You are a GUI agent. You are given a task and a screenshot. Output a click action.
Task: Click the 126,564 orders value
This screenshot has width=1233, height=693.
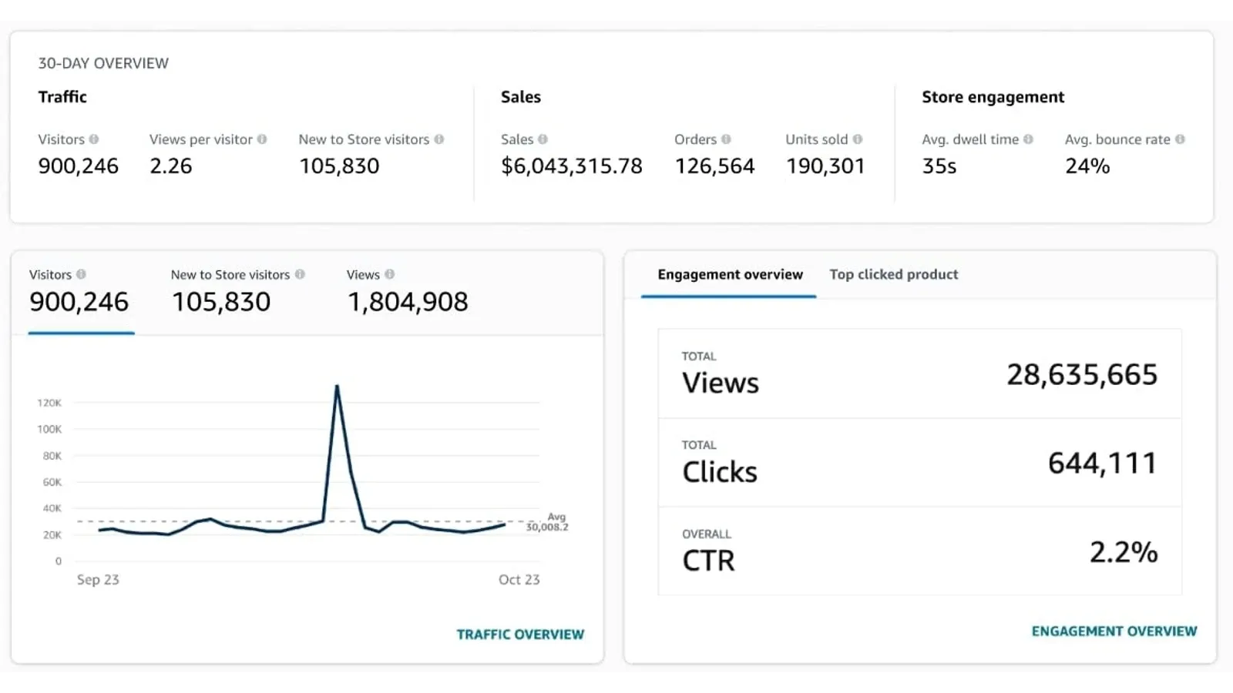point(715,166)
